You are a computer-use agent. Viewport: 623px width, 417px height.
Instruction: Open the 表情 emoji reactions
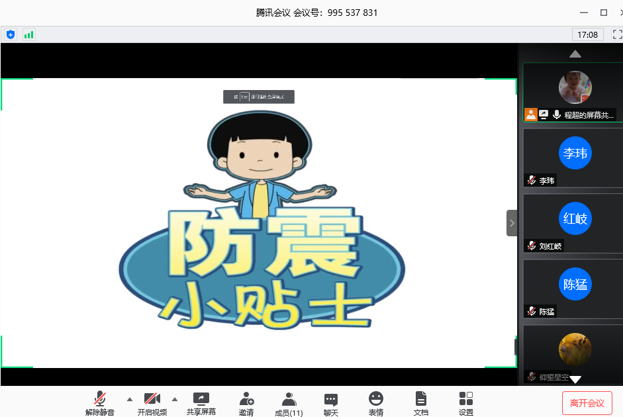(376, 403)
